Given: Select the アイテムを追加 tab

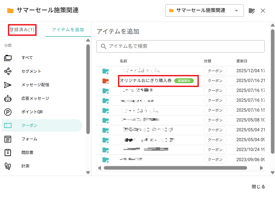Looking at the screenshot, I should coord(68,30).
